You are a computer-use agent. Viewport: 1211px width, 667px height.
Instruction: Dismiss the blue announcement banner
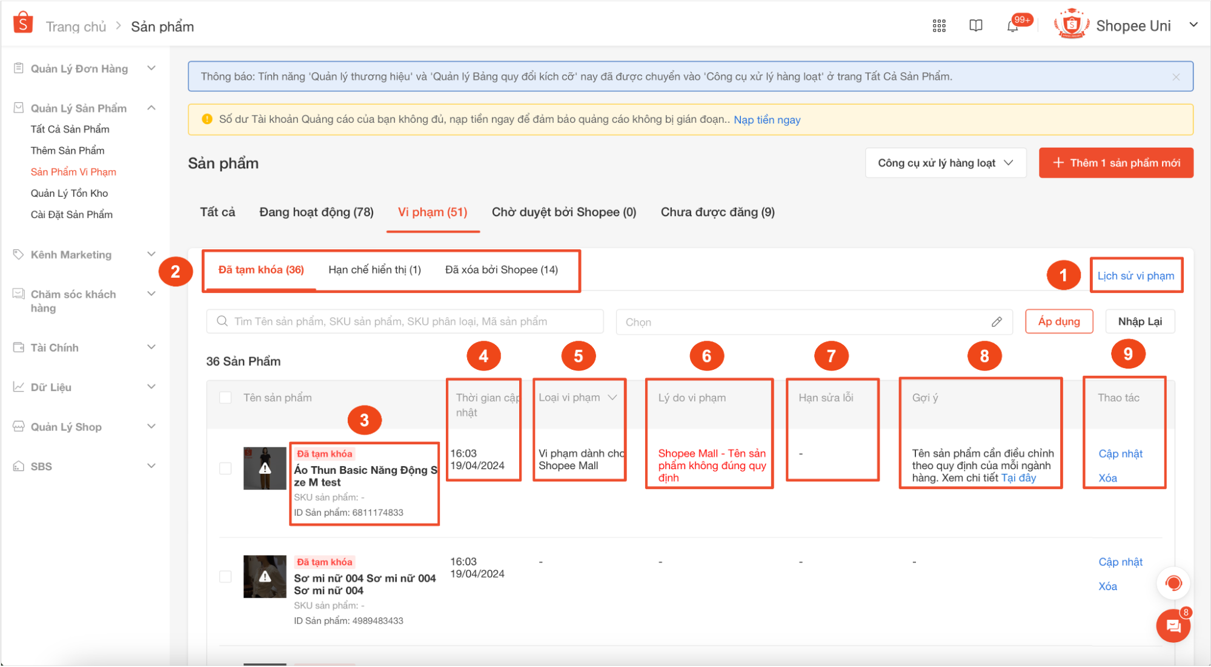pos(1176,77)
